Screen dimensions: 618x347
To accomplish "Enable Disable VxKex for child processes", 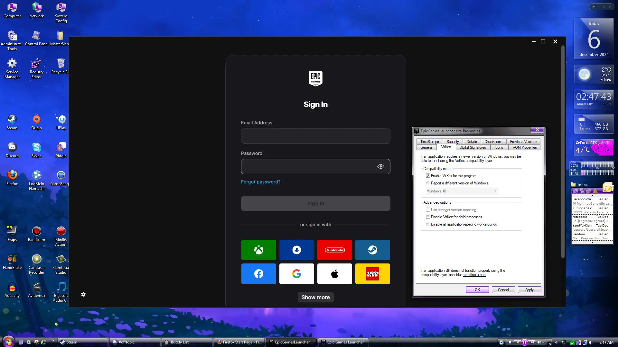I will click(x=428, y=217).
